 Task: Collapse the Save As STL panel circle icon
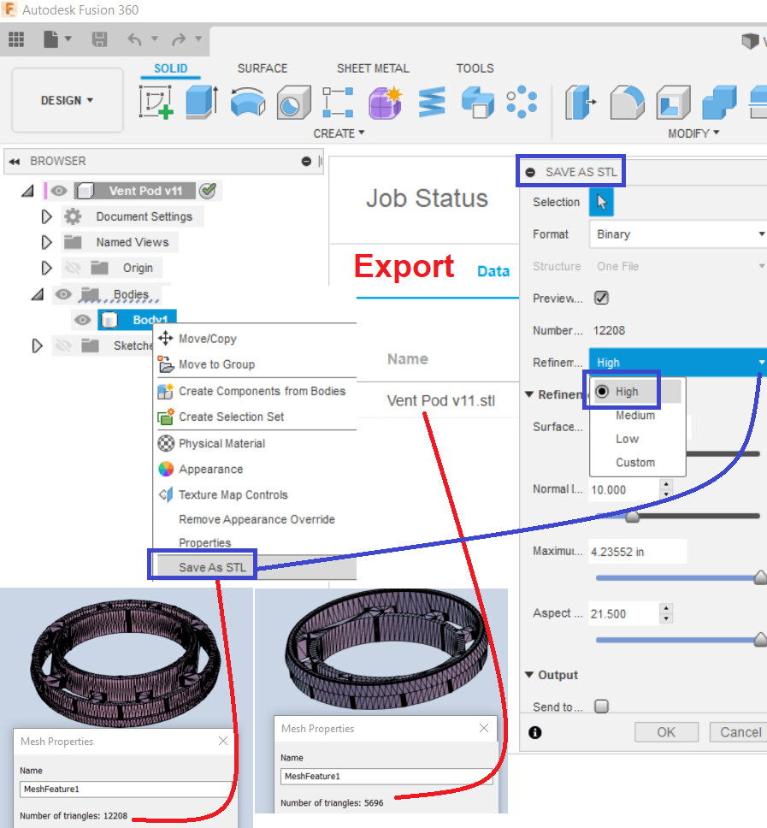[x=530, y=172]
